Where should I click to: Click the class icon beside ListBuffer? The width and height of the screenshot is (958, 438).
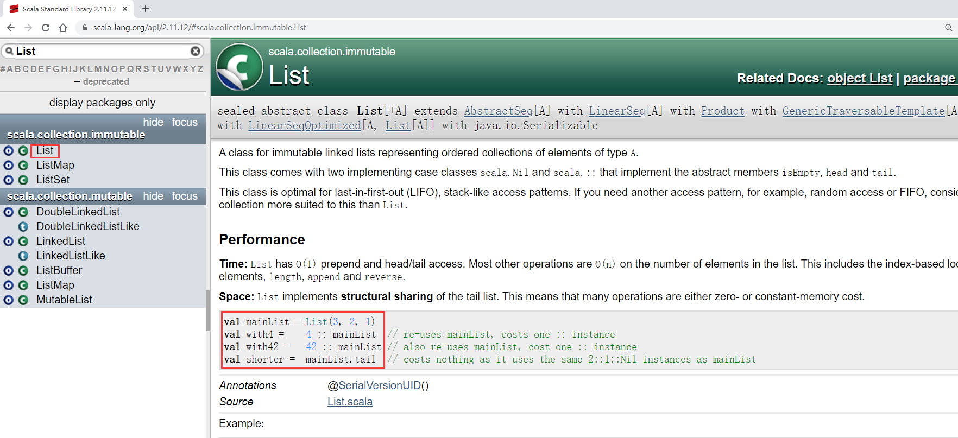tap(23, 271)
